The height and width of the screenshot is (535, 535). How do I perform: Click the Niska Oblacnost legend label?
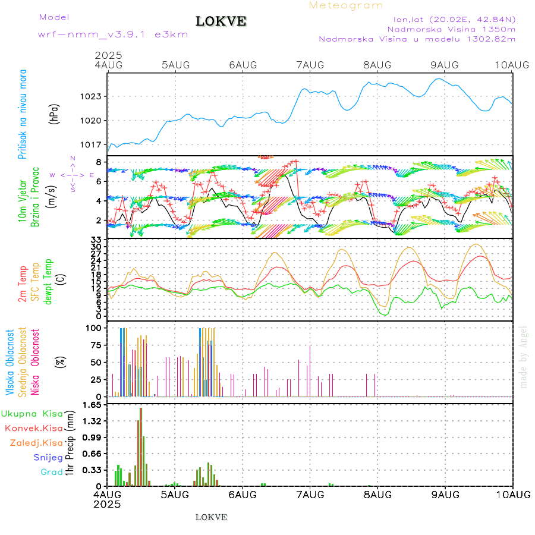click(35, 361)
